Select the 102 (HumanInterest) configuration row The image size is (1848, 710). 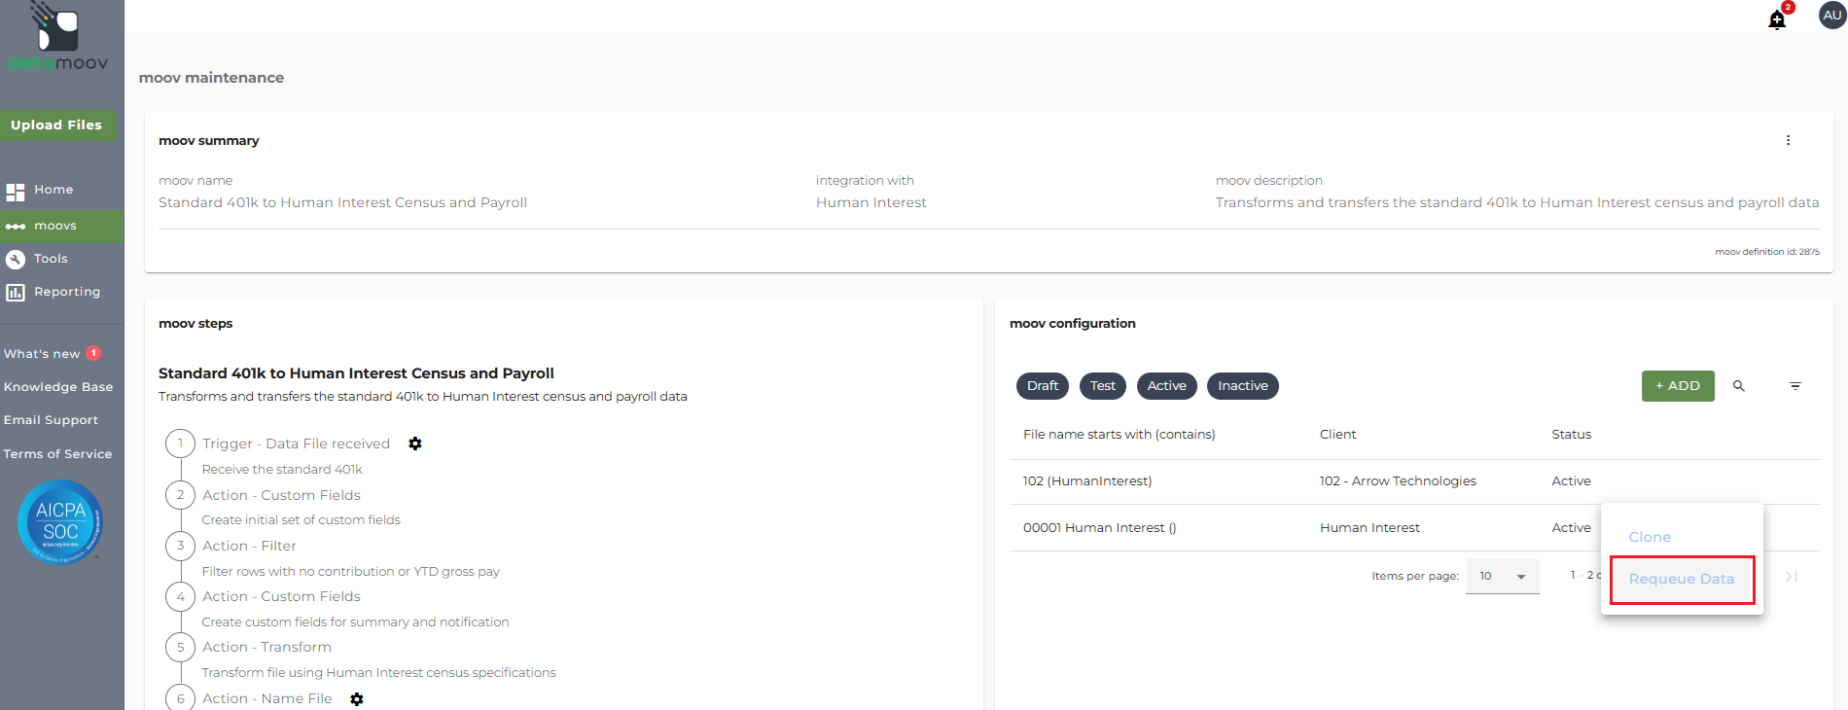pos(1414,481)
